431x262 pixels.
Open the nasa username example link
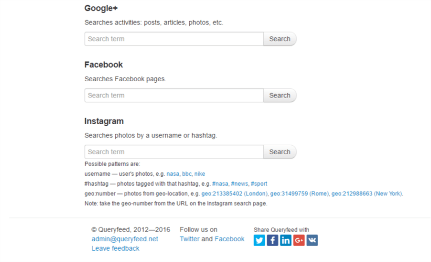[x=173, y=174]
